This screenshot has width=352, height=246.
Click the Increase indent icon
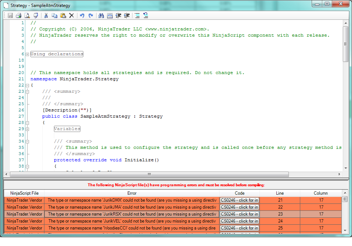tap(127, 15)
